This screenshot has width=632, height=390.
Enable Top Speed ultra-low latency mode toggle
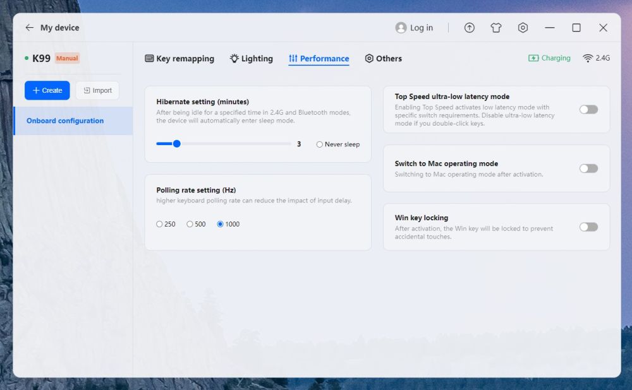pos(588,109)
